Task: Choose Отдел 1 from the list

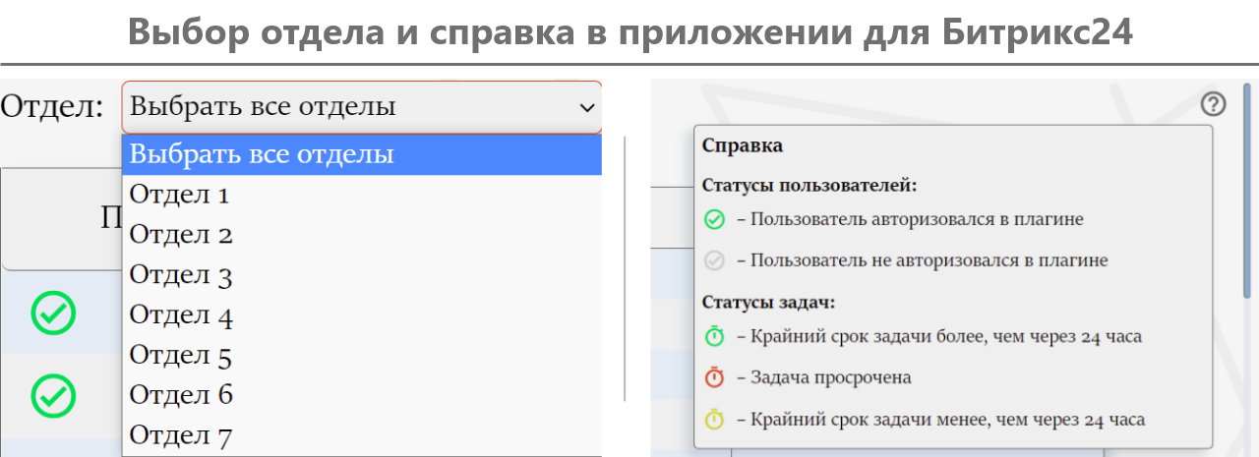Action: 362,195
